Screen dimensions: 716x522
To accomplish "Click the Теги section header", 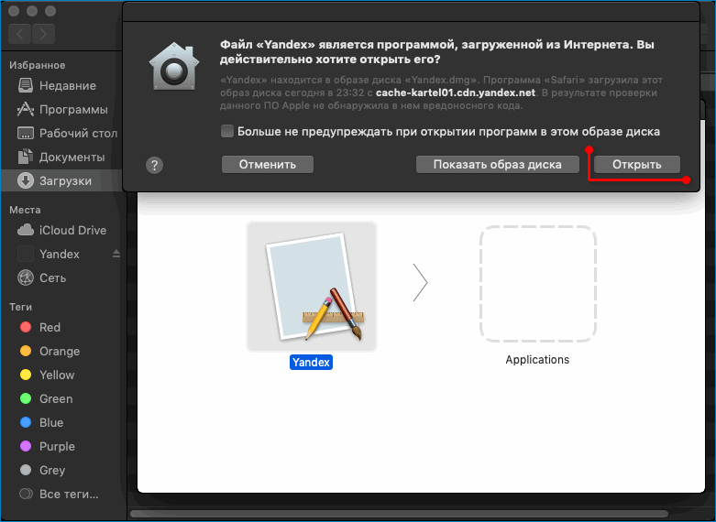I will point(20,307).
